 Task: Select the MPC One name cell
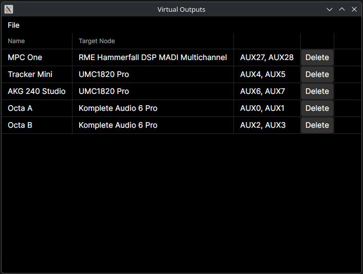[37, 57]
